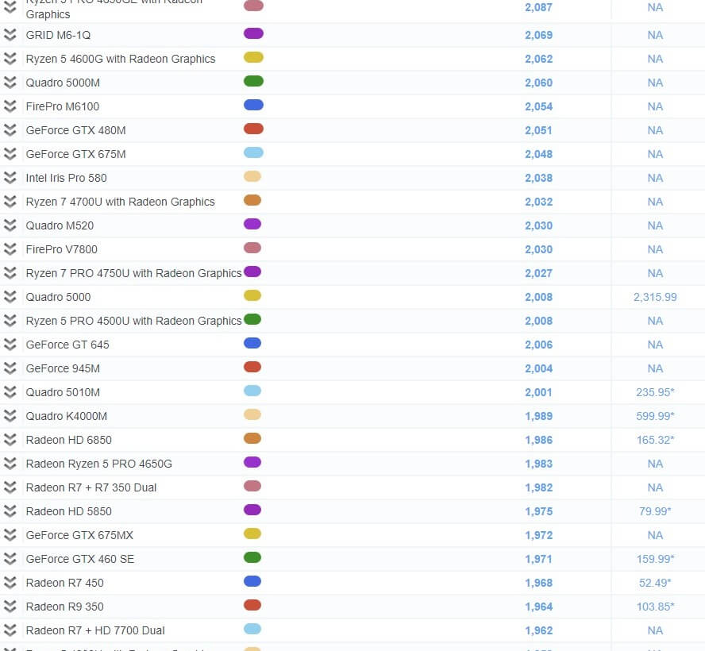Click light blue swatch beside GeForce GTX 675M
Screen dimensions: 705x651
[x=253, y=153]
